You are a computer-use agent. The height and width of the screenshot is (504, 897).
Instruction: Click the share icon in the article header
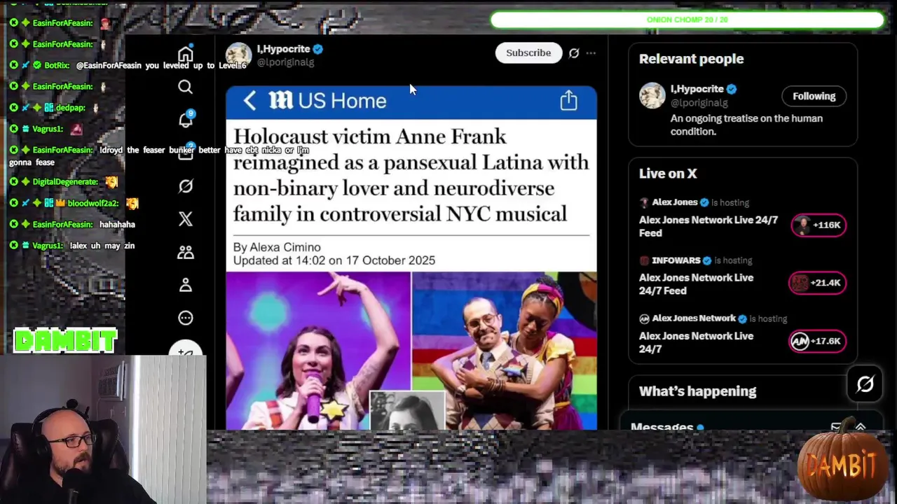568,100
